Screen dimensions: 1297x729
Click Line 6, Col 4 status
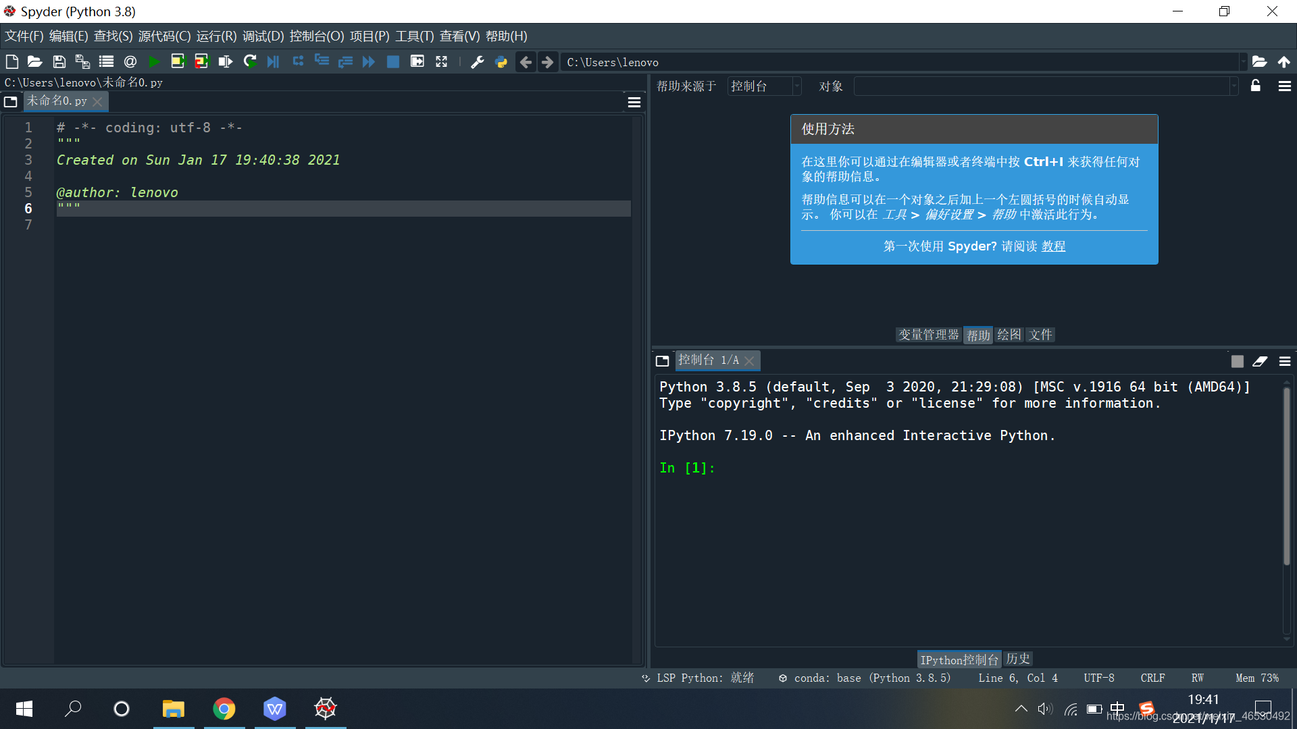coord(1018,678)
